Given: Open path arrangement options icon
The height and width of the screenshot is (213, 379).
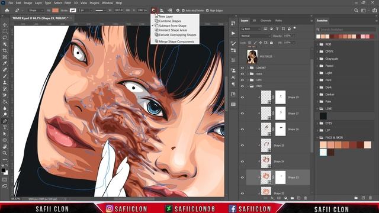Looking at the screenshot, I should 170,11.
